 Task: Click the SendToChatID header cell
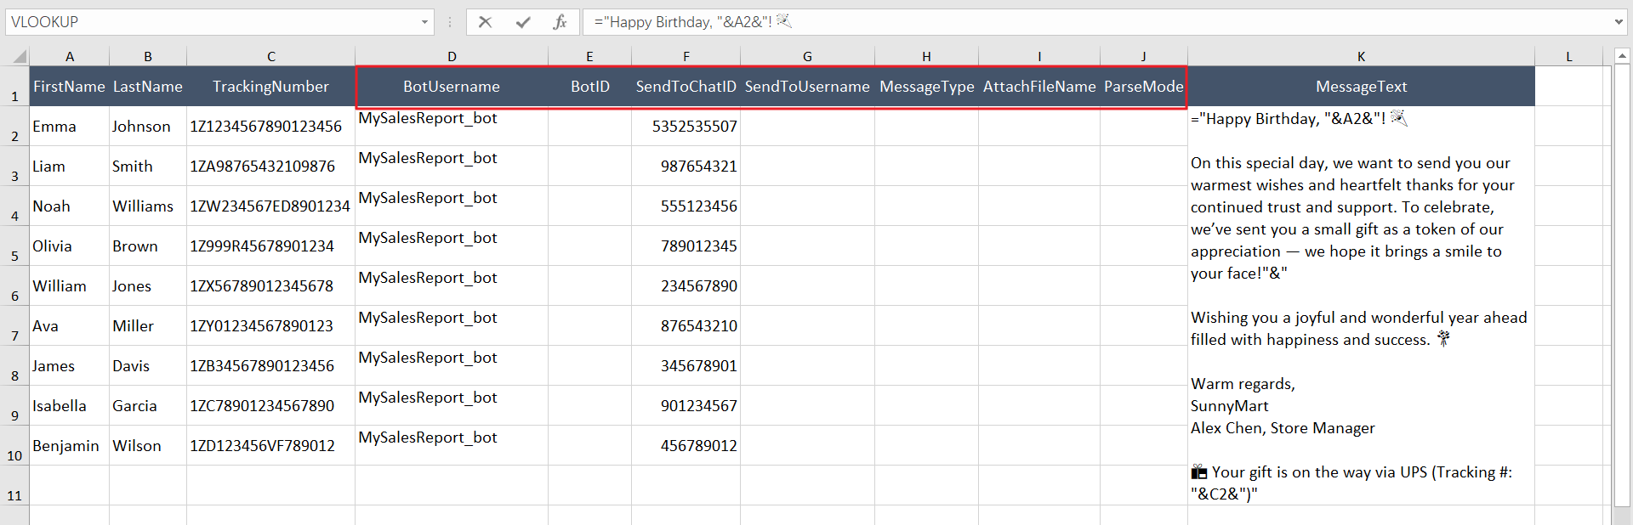(x=686, y=87)
